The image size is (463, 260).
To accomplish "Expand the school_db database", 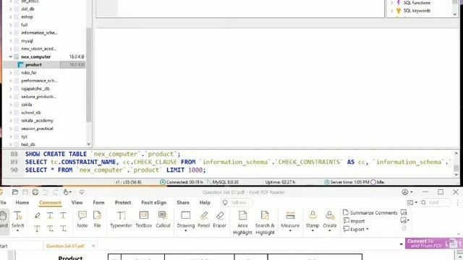I will [11, 113].
